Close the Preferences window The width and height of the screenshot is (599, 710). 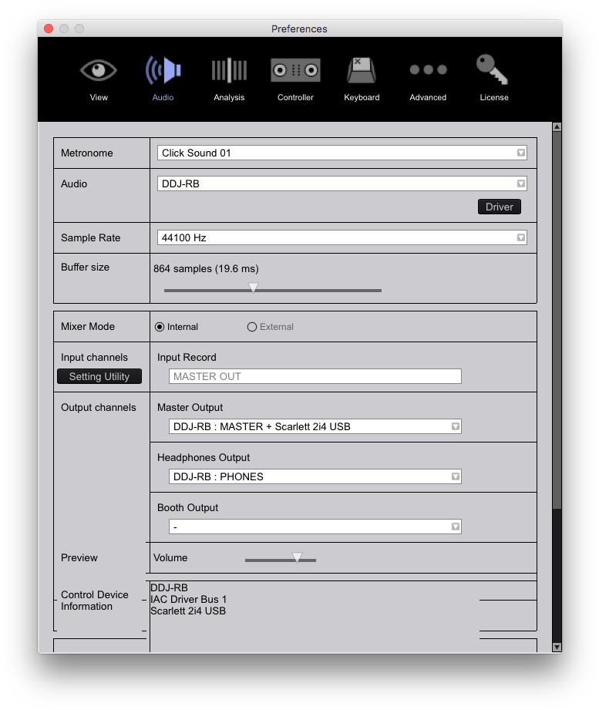pos(49,29)
